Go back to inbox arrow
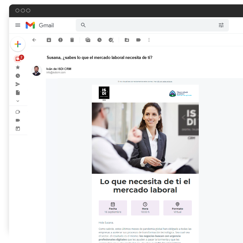Viewport: 243px width, 243px height. tap(34, 40)
